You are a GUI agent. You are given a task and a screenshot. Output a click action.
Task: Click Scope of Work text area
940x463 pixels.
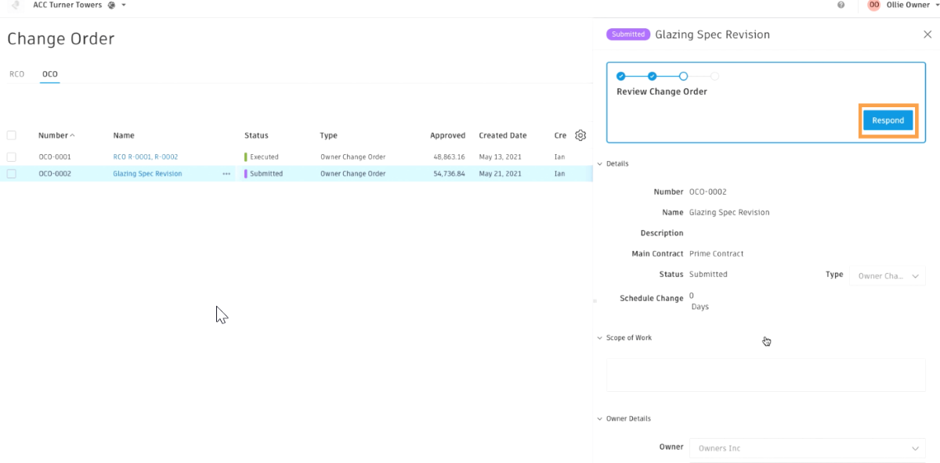[766, 375]
